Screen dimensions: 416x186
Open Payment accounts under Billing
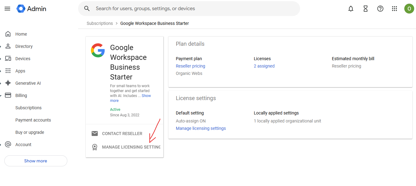pos(33,120)
